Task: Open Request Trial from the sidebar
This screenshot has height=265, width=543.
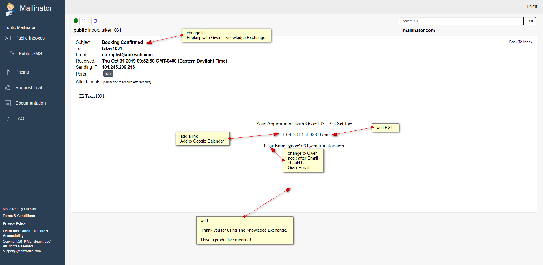Action: tap(29, 88)
